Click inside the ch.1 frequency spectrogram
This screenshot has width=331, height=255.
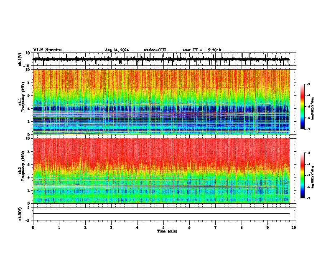(x=161, y=102)
